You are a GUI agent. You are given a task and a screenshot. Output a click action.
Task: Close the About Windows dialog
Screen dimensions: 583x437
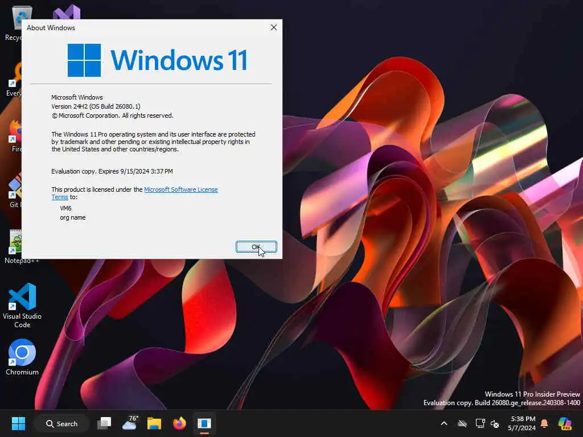point(274,27)
